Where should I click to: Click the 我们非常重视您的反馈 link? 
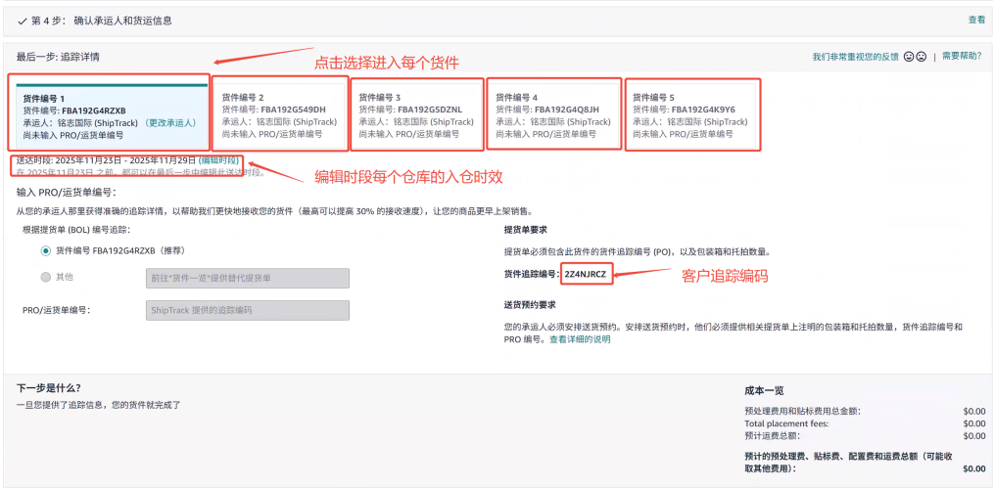pos(855,57)
